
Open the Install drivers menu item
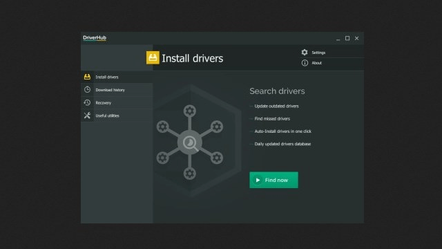click(117, 77)
